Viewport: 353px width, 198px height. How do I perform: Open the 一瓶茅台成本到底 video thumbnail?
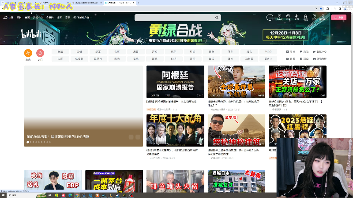tap(114, 181)
